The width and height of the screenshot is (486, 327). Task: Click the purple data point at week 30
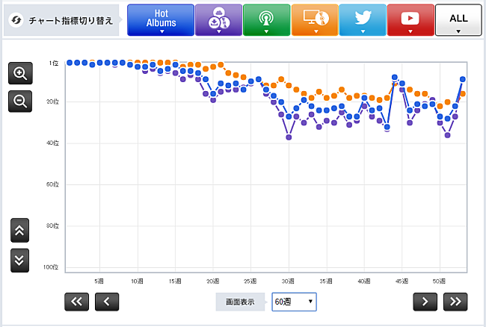pyautogui.click(x=289, y=137)
